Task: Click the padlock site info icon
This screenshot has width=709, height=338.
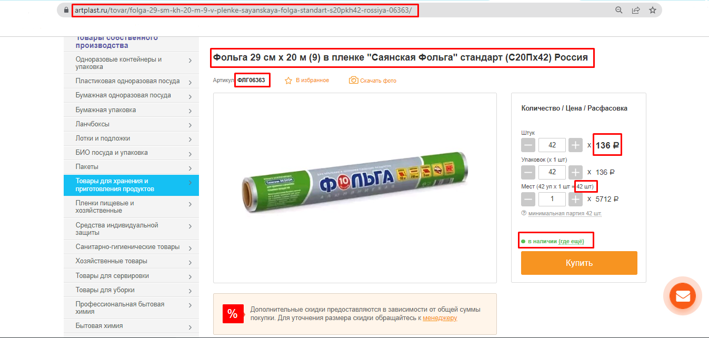Action: 66,10
